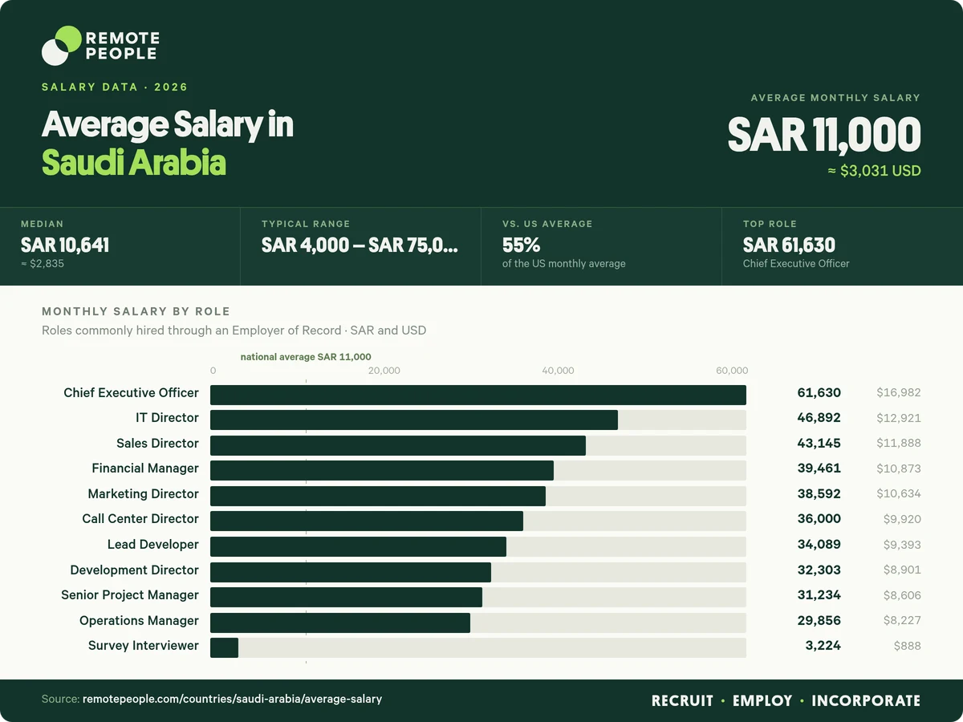Click the Remote People logo icon

61,45
